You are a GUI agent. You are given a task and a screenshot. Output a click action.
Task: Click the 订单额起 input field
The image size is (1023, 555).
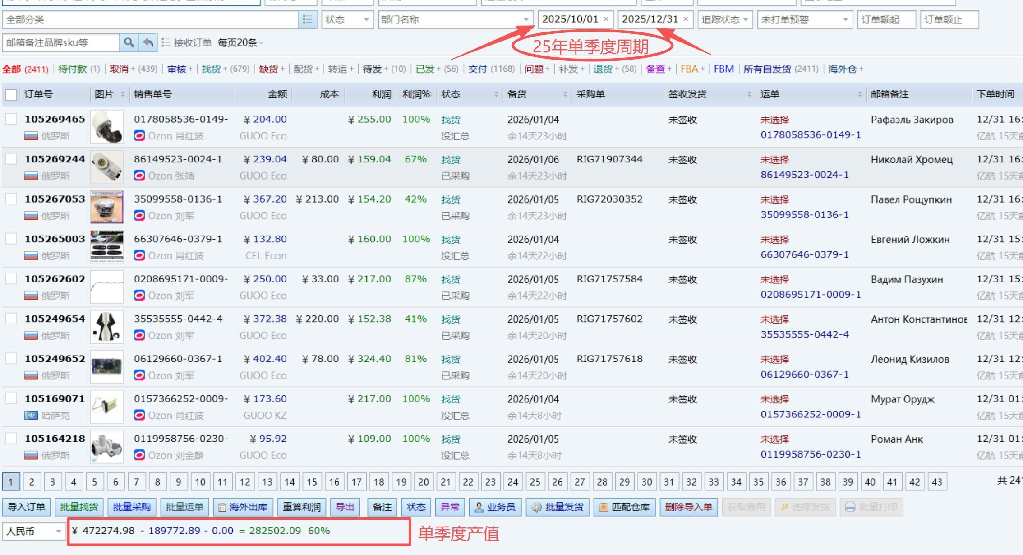(886, 20)
